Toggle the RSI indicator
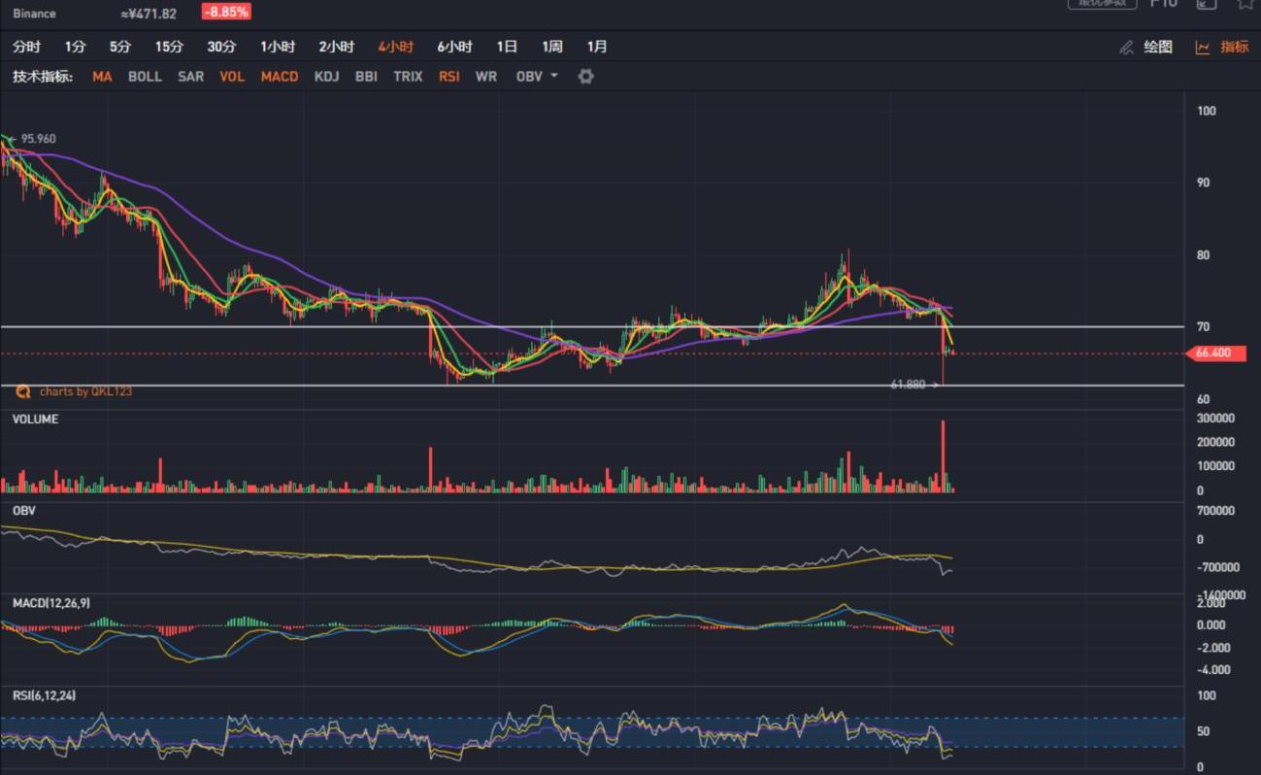1261x775 pixels. point(448,76)
